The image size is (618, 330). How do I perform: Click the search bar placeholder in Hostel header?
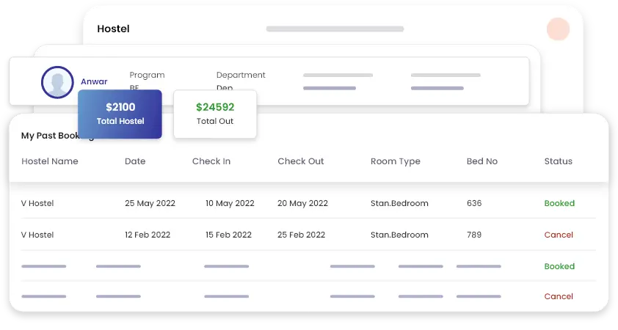(x=335, y=29)
